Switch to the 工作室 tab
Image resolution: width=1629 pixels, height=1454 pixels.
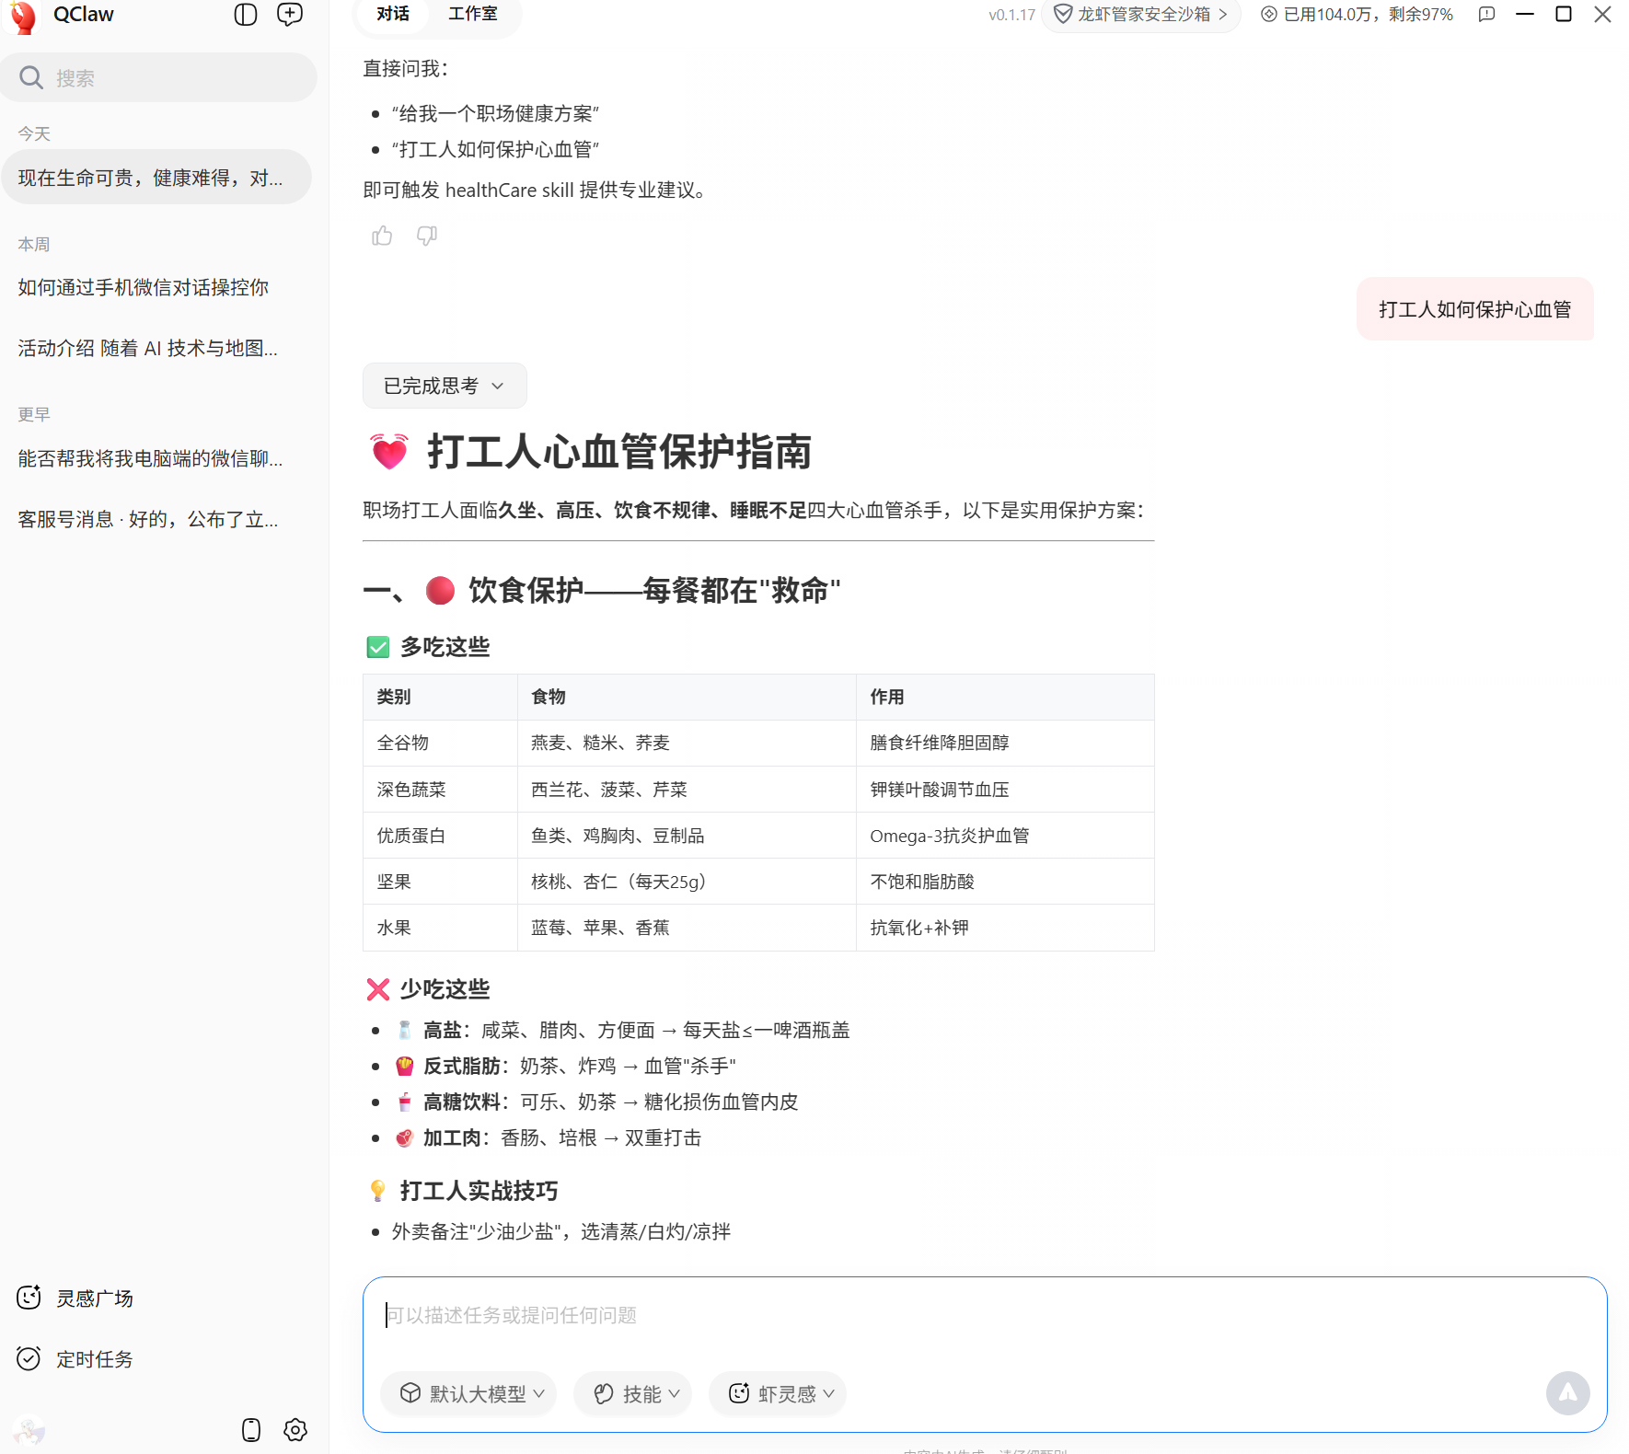[x=472, y=14]
